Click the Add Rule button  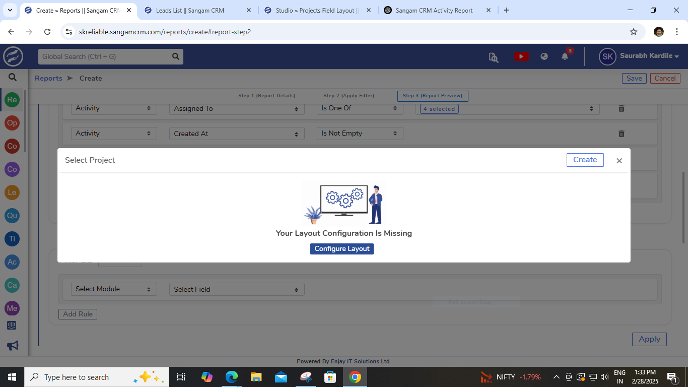tap(78, 314)
